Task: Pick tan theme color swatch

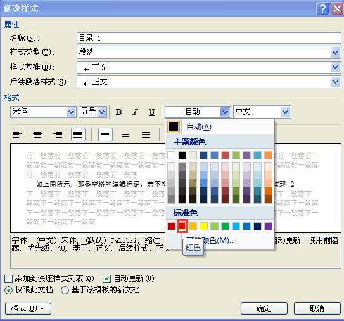Action: (x=193, y=155)
